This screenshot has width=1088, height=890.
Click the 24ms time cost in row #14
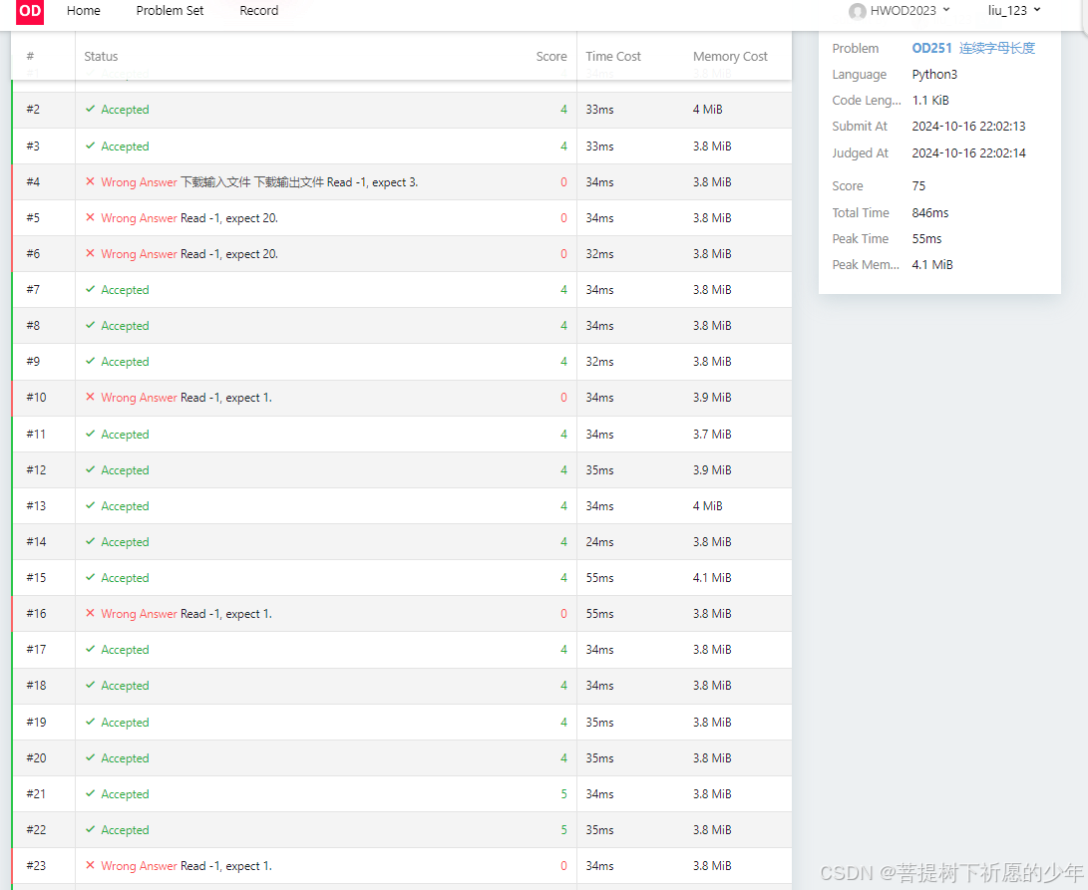599,542
